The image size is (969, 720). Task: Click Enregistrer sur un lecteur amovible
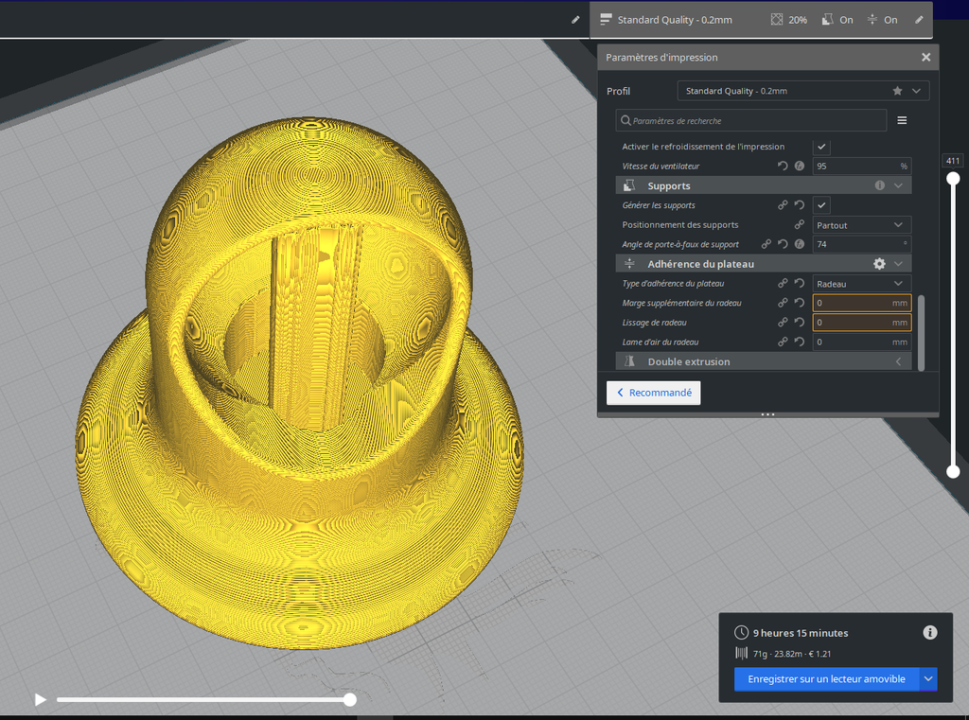click(823, 679)
